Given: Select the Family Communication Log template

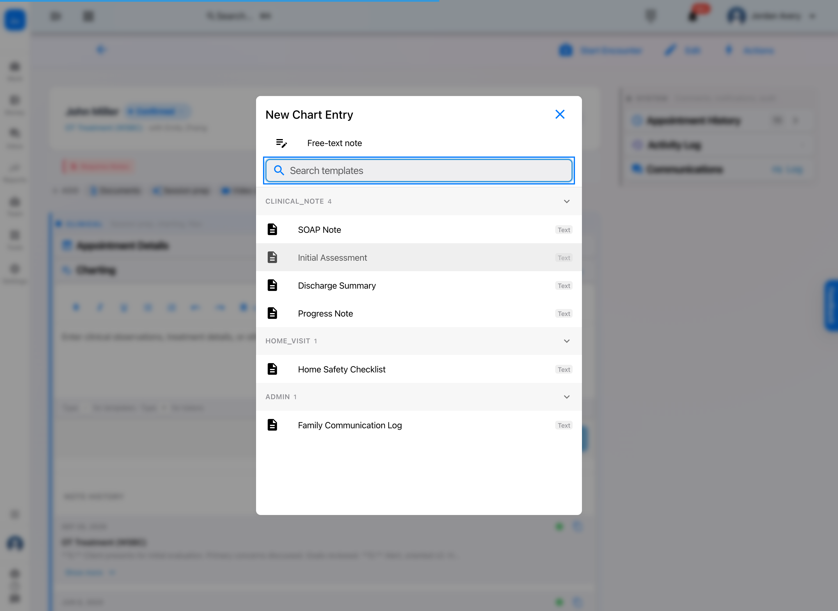Looking at the screenshot, I should 419,425.
